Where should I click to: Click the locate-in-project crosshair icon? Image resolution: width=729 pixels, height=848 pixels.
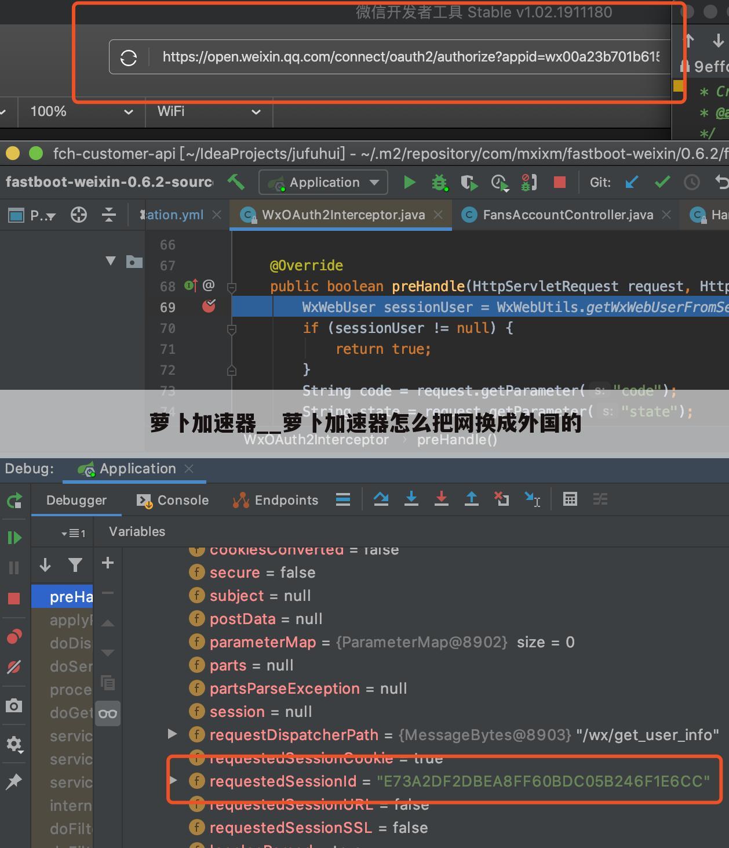click(79, 215)
